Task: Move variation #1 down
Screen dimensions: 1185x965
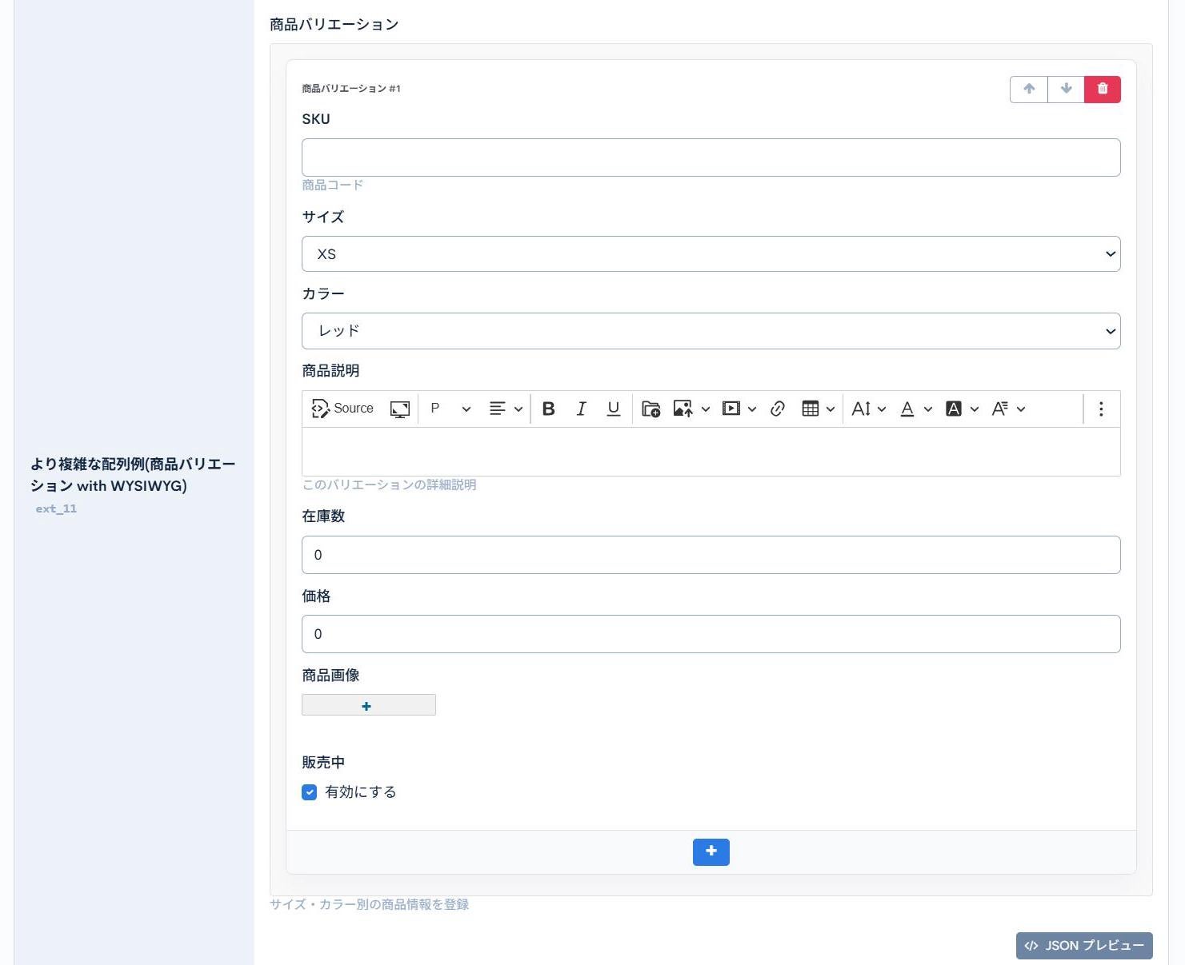Action: pos(1065,89)
